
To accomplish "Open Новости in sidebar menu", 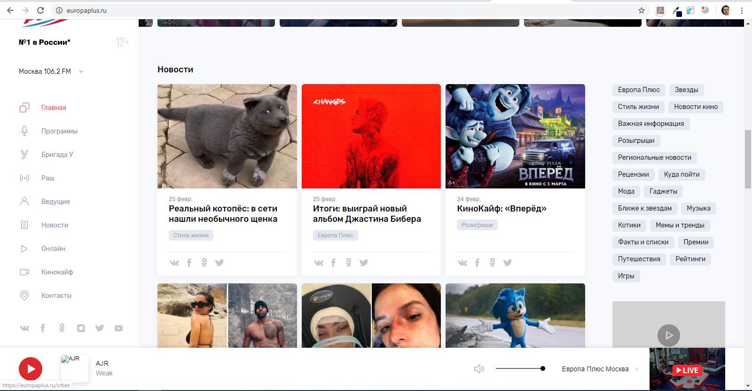I will point(44,225).
